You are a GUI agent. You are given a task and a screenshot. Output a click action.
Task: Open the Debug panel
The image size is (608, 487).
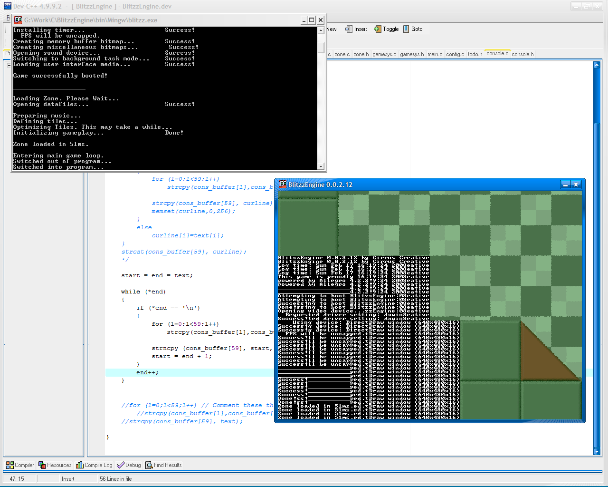[x=129, y=465]
